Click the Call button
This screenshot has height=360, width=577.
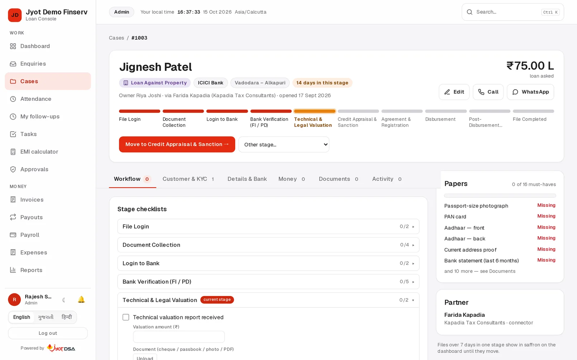pos(488,92)
